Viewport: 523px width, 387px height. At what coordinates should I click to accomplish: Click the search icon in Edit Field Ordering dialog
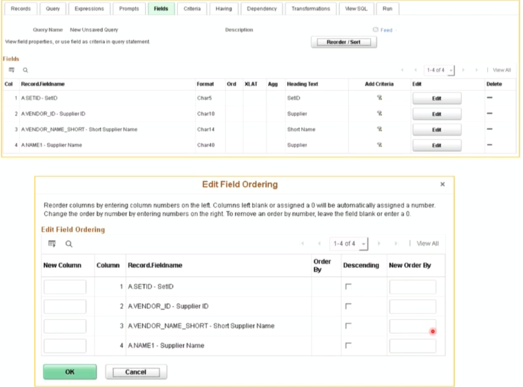(69, 244)
